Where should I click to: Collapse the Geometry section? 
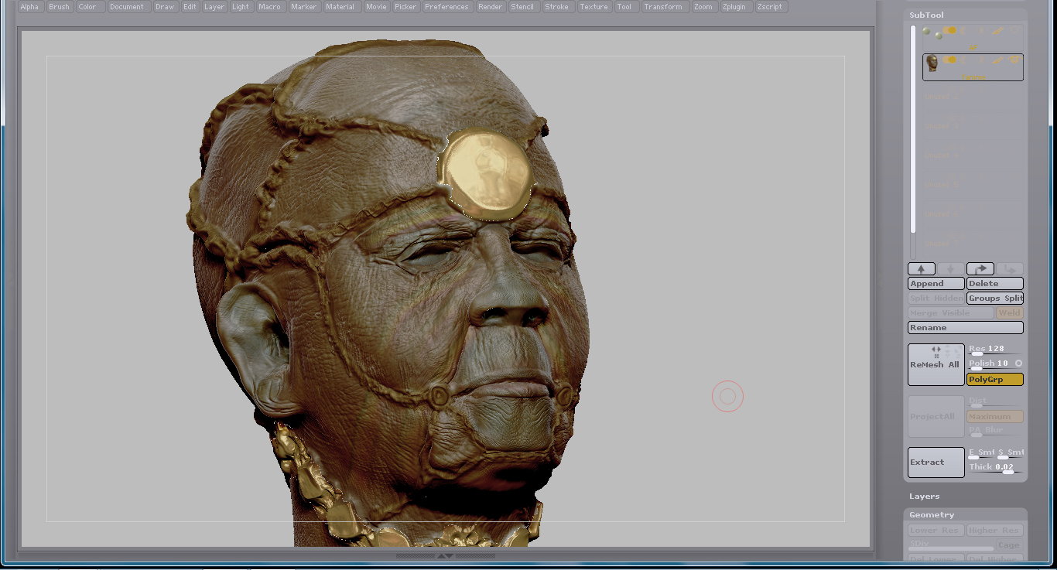click(x=932, y=515)
